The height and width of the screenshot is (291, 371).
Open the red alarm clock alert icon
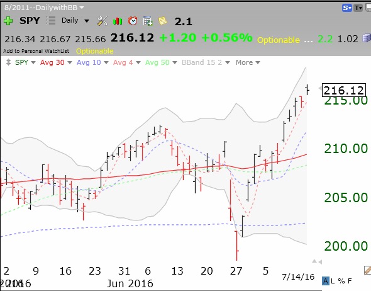pyautogui.click(x=133, y=21)
